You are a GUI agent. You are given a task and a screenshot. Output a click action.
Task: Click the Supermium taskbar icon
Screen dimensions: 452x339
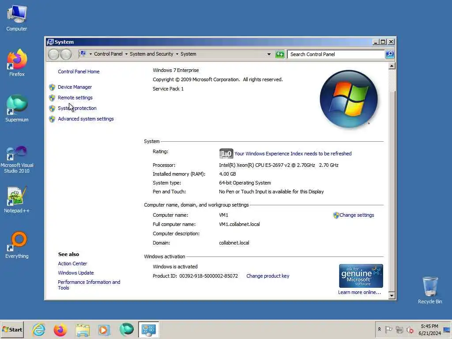pos(126,329)
